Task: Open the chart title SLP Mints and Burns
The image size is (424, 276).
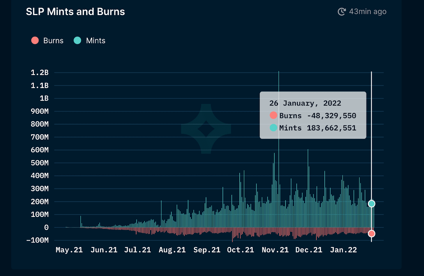Action: [75, 12]
